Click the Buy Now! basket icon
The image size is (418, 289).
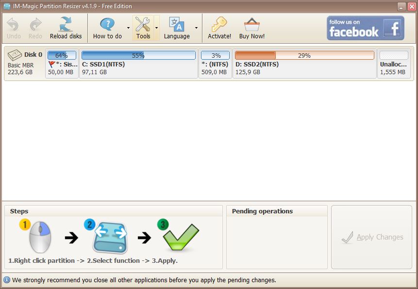coord(252,25)
